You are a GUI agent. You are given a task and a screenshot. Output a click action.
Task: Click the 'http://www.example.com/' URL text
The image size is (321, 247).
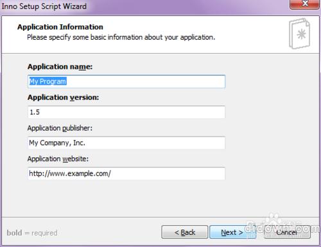tap(70, 173)
